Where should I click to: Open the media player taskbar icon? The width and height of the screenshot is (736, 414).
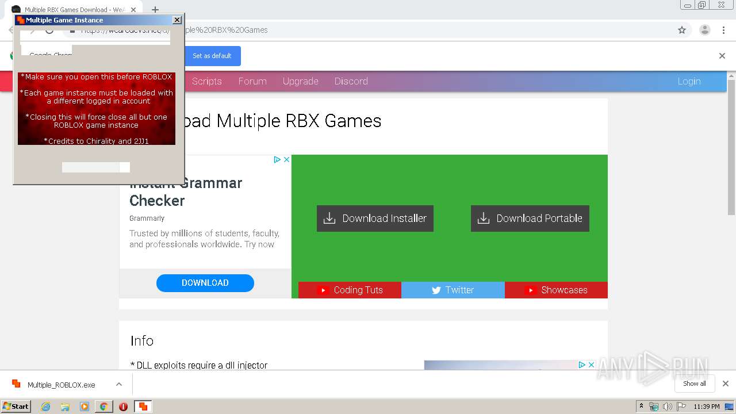coord(85,407)
